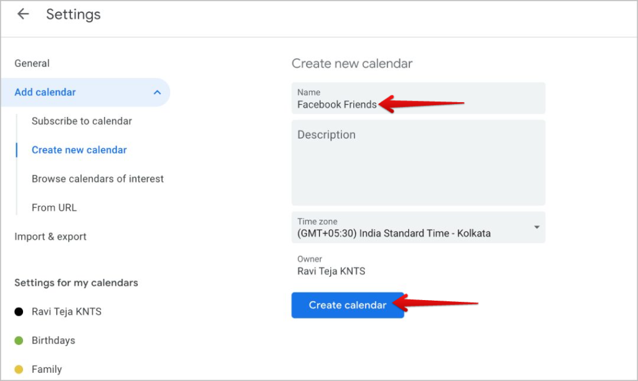Click the green color dot for Birthdays
Viewport: 638px width, 381px height.
coord(19,341)
